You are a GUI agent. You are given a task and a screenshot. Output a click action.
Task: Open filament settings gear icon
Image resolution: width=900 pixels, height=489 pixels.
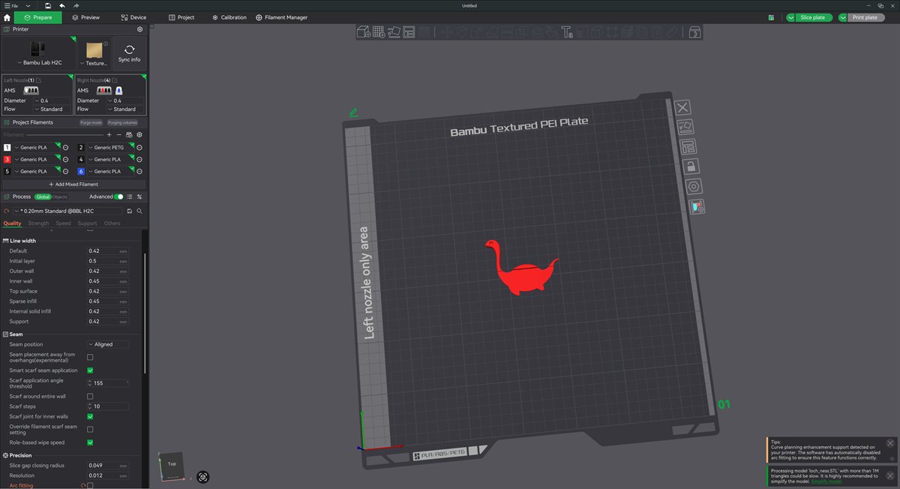139,134
